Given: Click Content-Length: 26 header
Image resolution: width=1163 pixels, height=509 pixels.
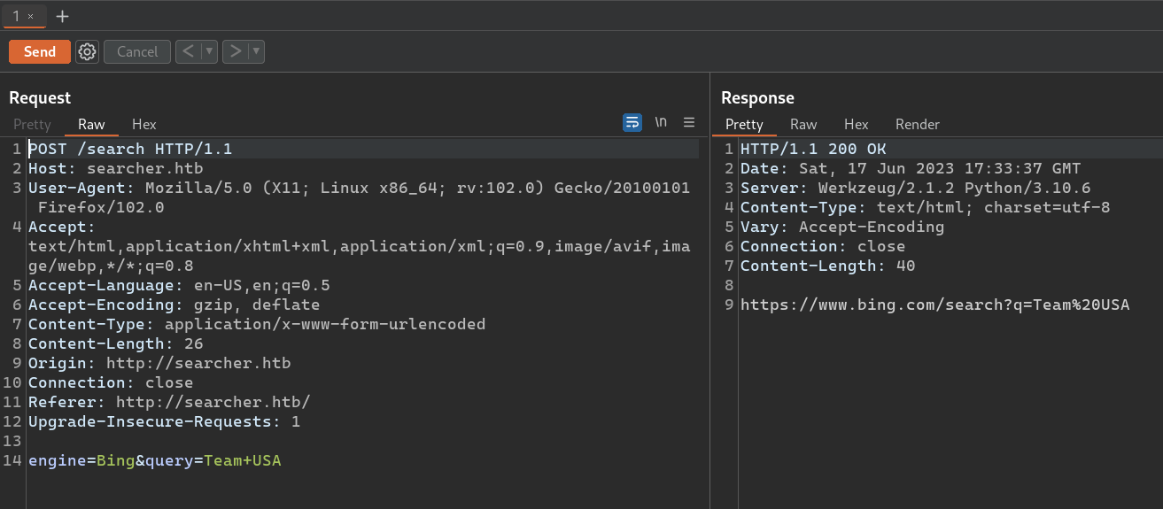Looking at the screenshot, I should pyautogui.click(x=116, y=343).
